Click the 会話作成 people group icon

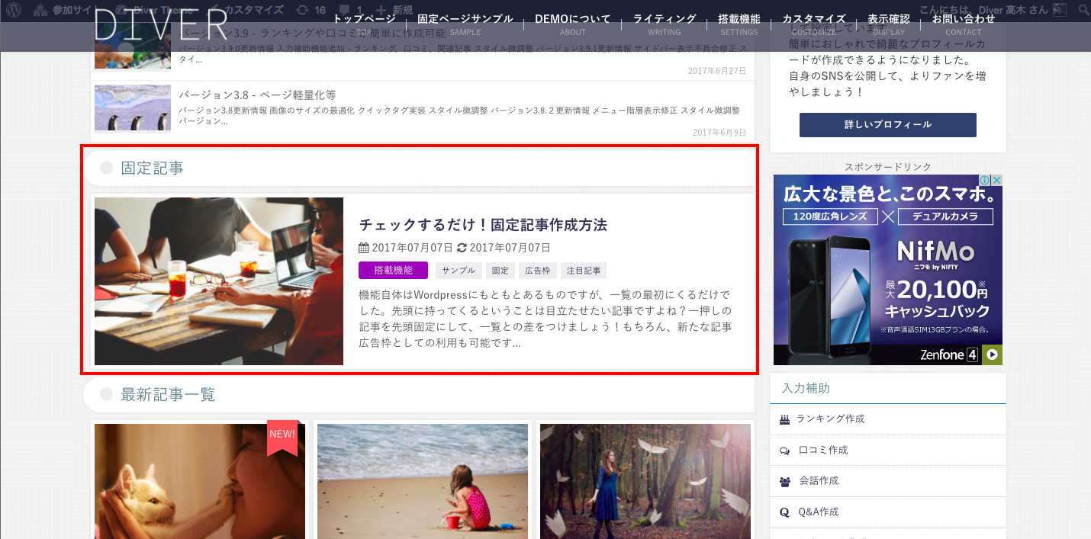coord(784,482)
